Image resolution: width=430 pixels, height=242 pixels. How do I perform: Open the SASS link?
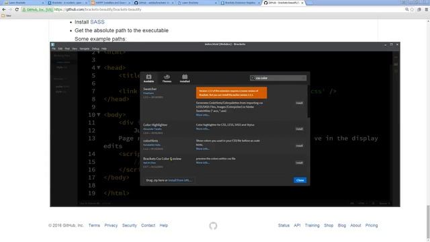97,22
